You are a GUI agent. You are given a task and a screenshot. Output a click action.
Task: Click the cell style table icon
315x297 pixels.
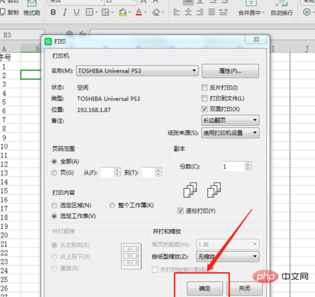click(105, 12)
